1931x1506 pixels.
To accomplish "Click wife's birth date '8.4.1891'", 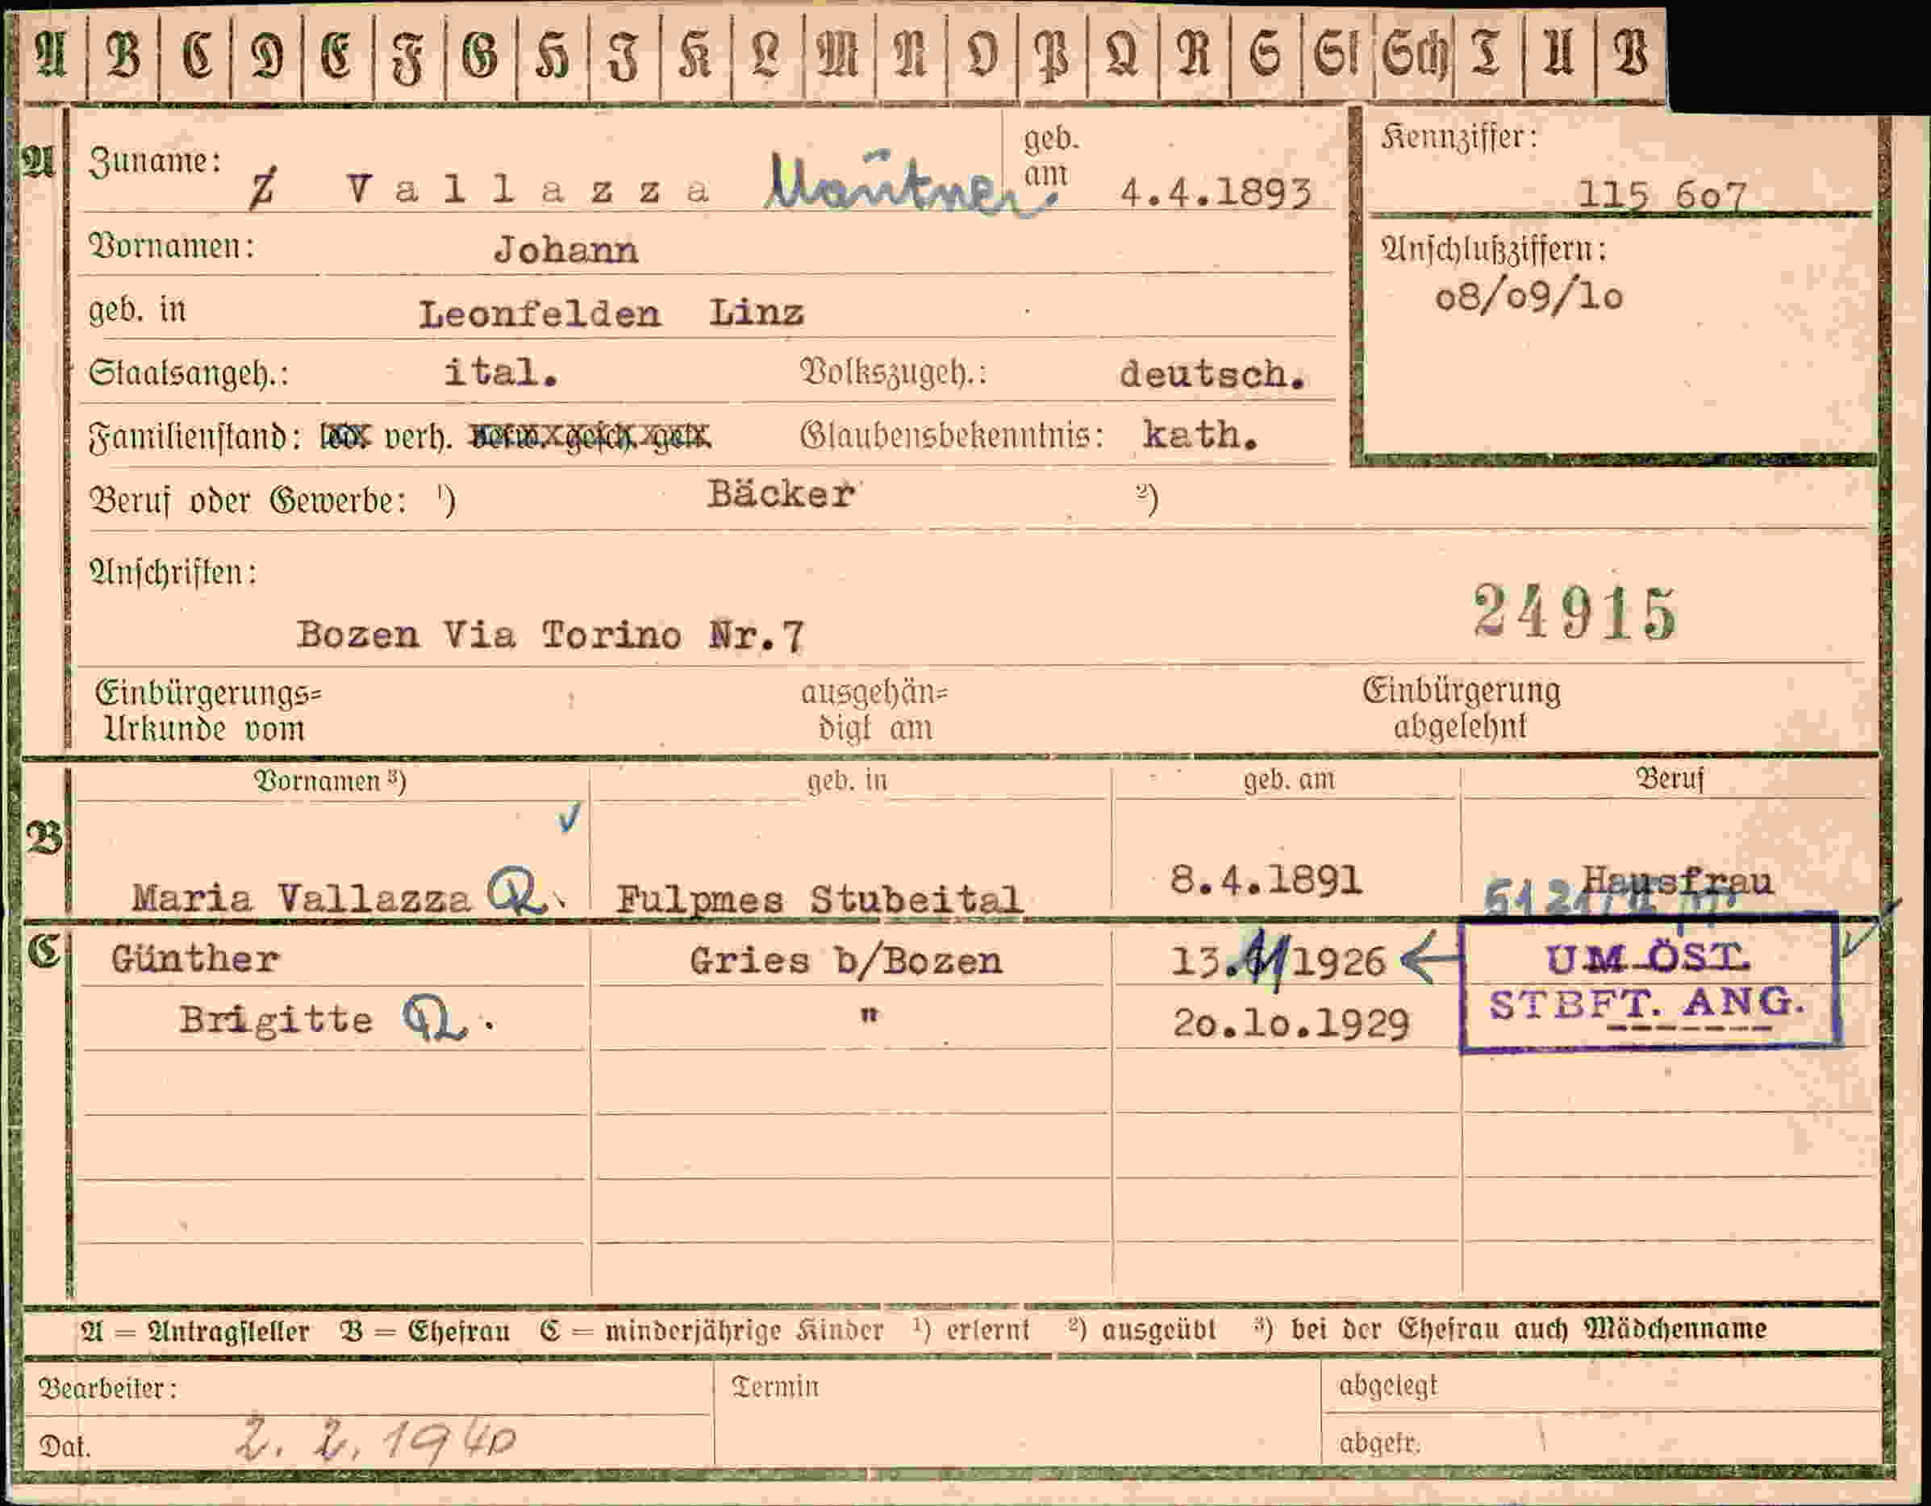I will [x=1266, y=880].
